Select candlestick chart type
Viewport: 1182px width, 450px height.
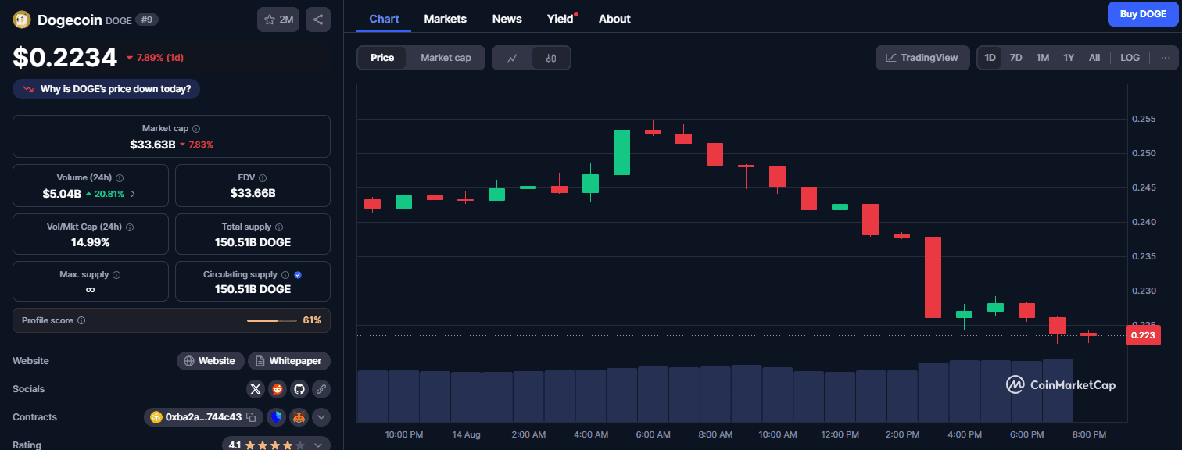point(551,58)
